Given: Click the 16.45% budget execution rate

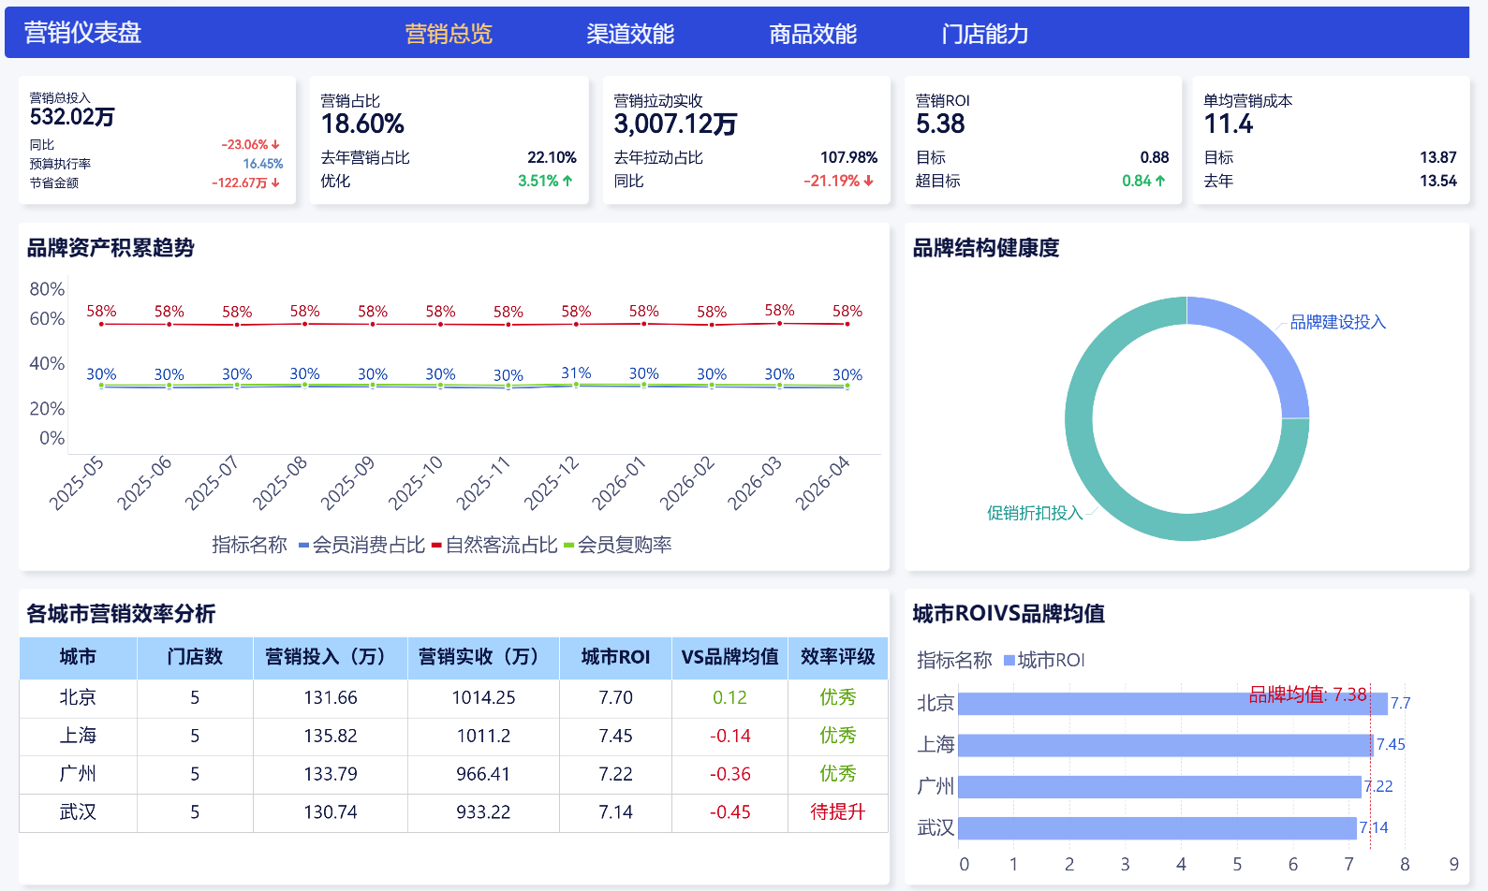Looking at the screenshot, I should [263, 164].
